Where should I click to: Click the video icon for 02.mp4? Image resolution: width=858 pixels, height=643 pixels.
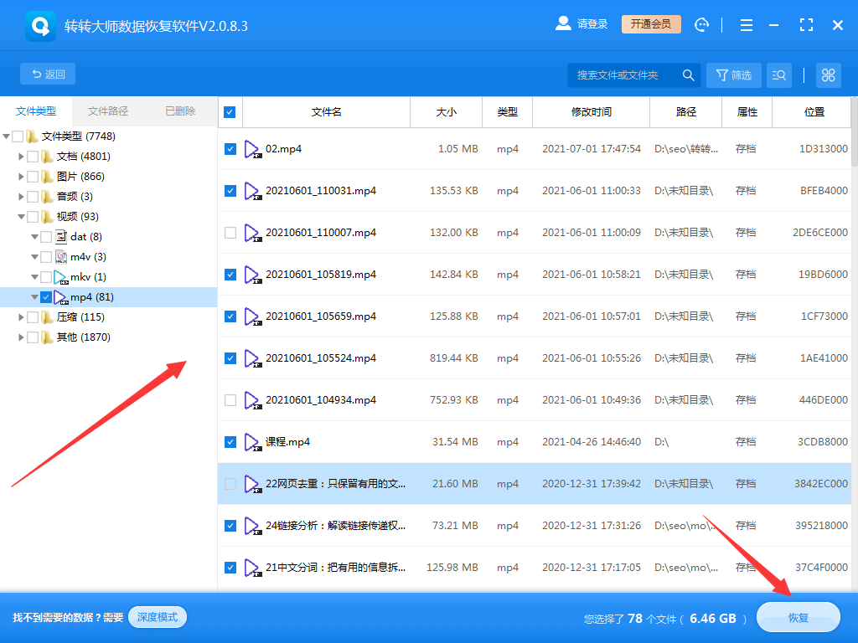coord(253,149)
